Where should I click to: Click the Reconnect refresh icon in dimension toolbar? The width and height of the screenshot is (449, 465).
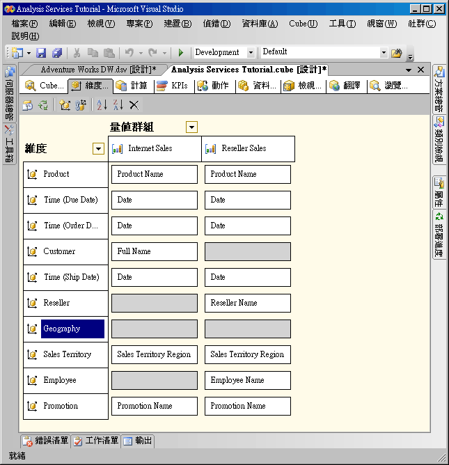[43, 105]
